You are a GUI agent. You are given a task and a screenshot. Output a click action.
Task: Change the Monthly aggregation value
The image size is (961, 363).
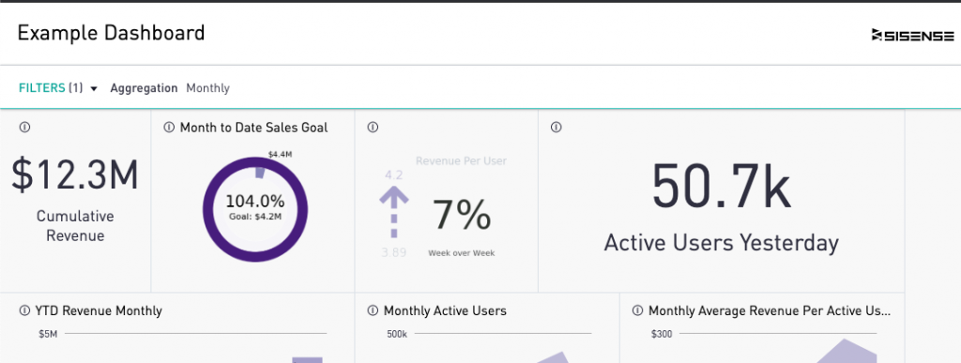point(207,88)
